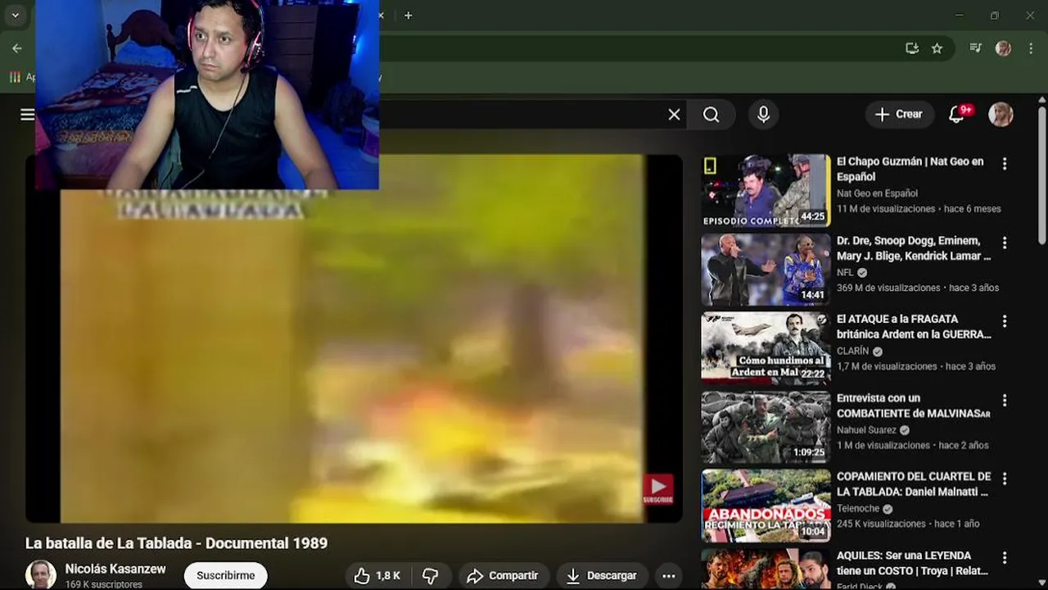Open Entrevista con un COMBATIENTE de MALVINAS title

tap(913, 406)
